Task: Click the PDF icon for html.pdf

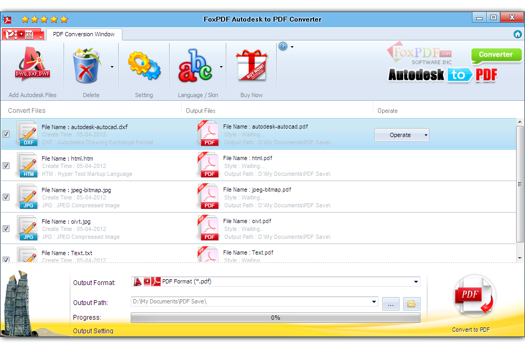Action: [x=208, y=165]
